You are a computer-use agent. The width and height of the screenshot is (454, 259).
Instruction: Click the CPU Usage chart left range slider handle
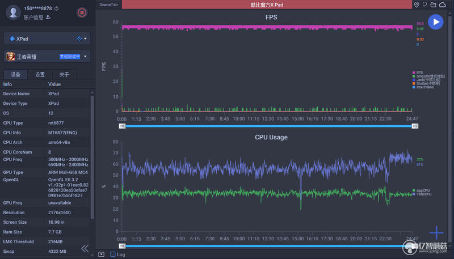122,246
